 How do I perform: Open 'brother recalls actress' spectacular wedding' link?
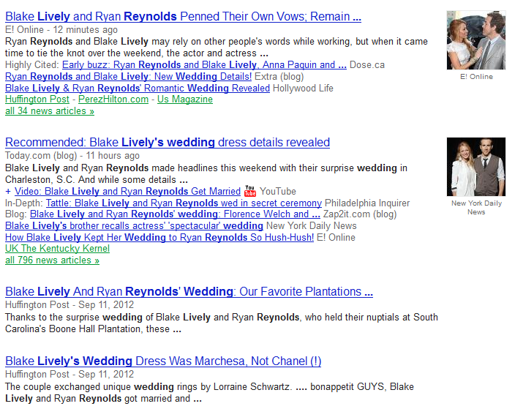[135, 226]
